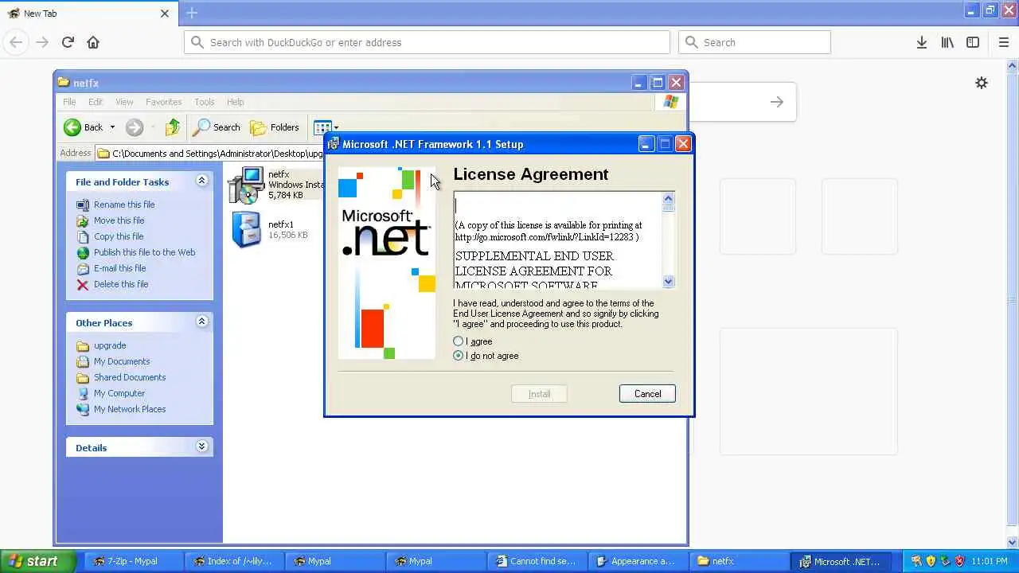The width and height of the screenshot is (1019, 573).
Task: Click 'Move this file' link
Action: click(119, 220)
